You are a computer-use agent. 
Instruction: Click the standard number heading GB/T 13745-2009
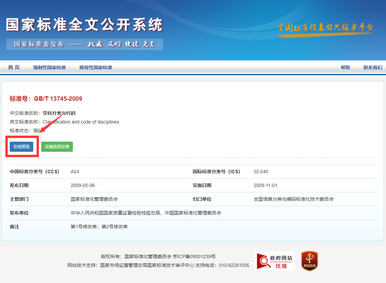click(46, 99)
